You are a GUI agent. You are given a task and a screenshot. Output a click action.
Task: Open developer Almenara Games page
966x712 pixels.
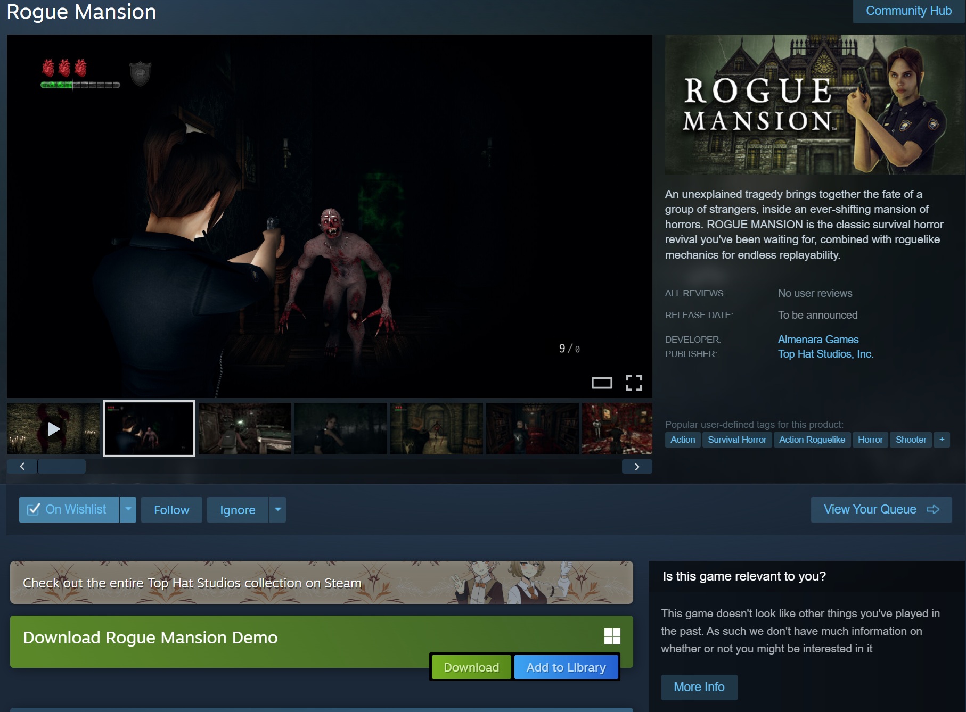click(x=818, y=340)
